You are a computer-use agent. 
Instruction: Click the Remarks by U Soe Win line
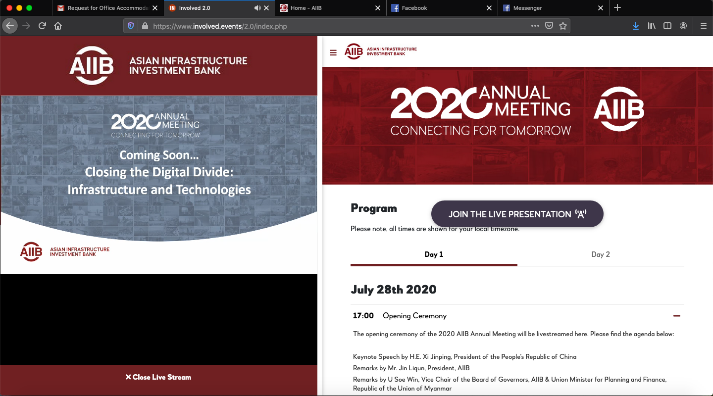(x=510, y=384)
